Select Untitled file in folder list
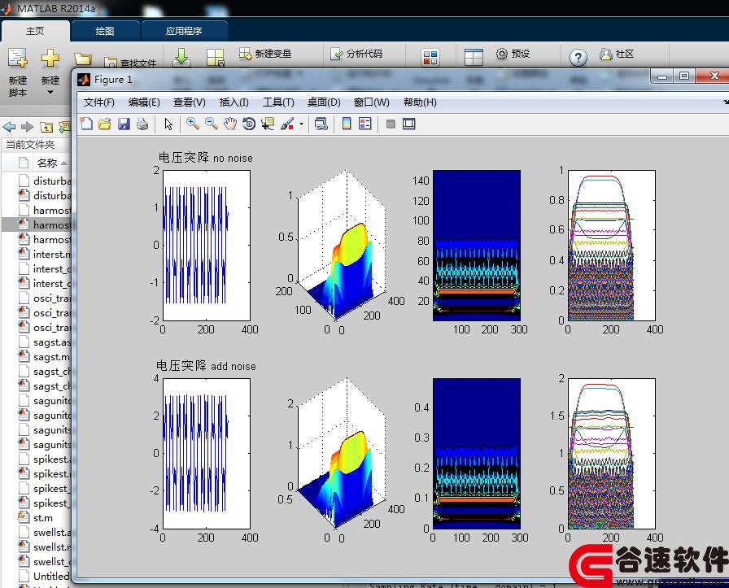Viewport: 729px width, 588px height. 44,577
